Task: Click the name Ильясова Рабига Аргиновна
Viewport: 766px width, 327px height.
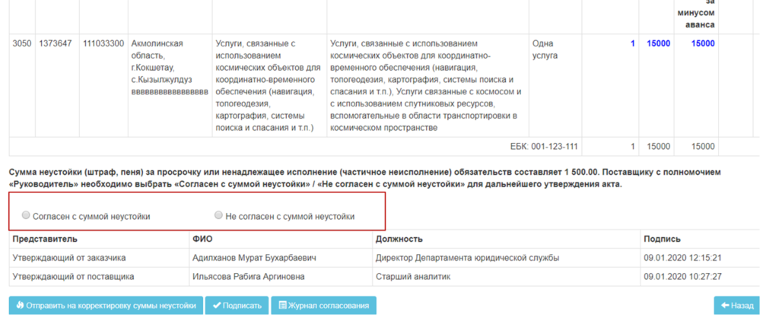Action: tap(247, 277)
